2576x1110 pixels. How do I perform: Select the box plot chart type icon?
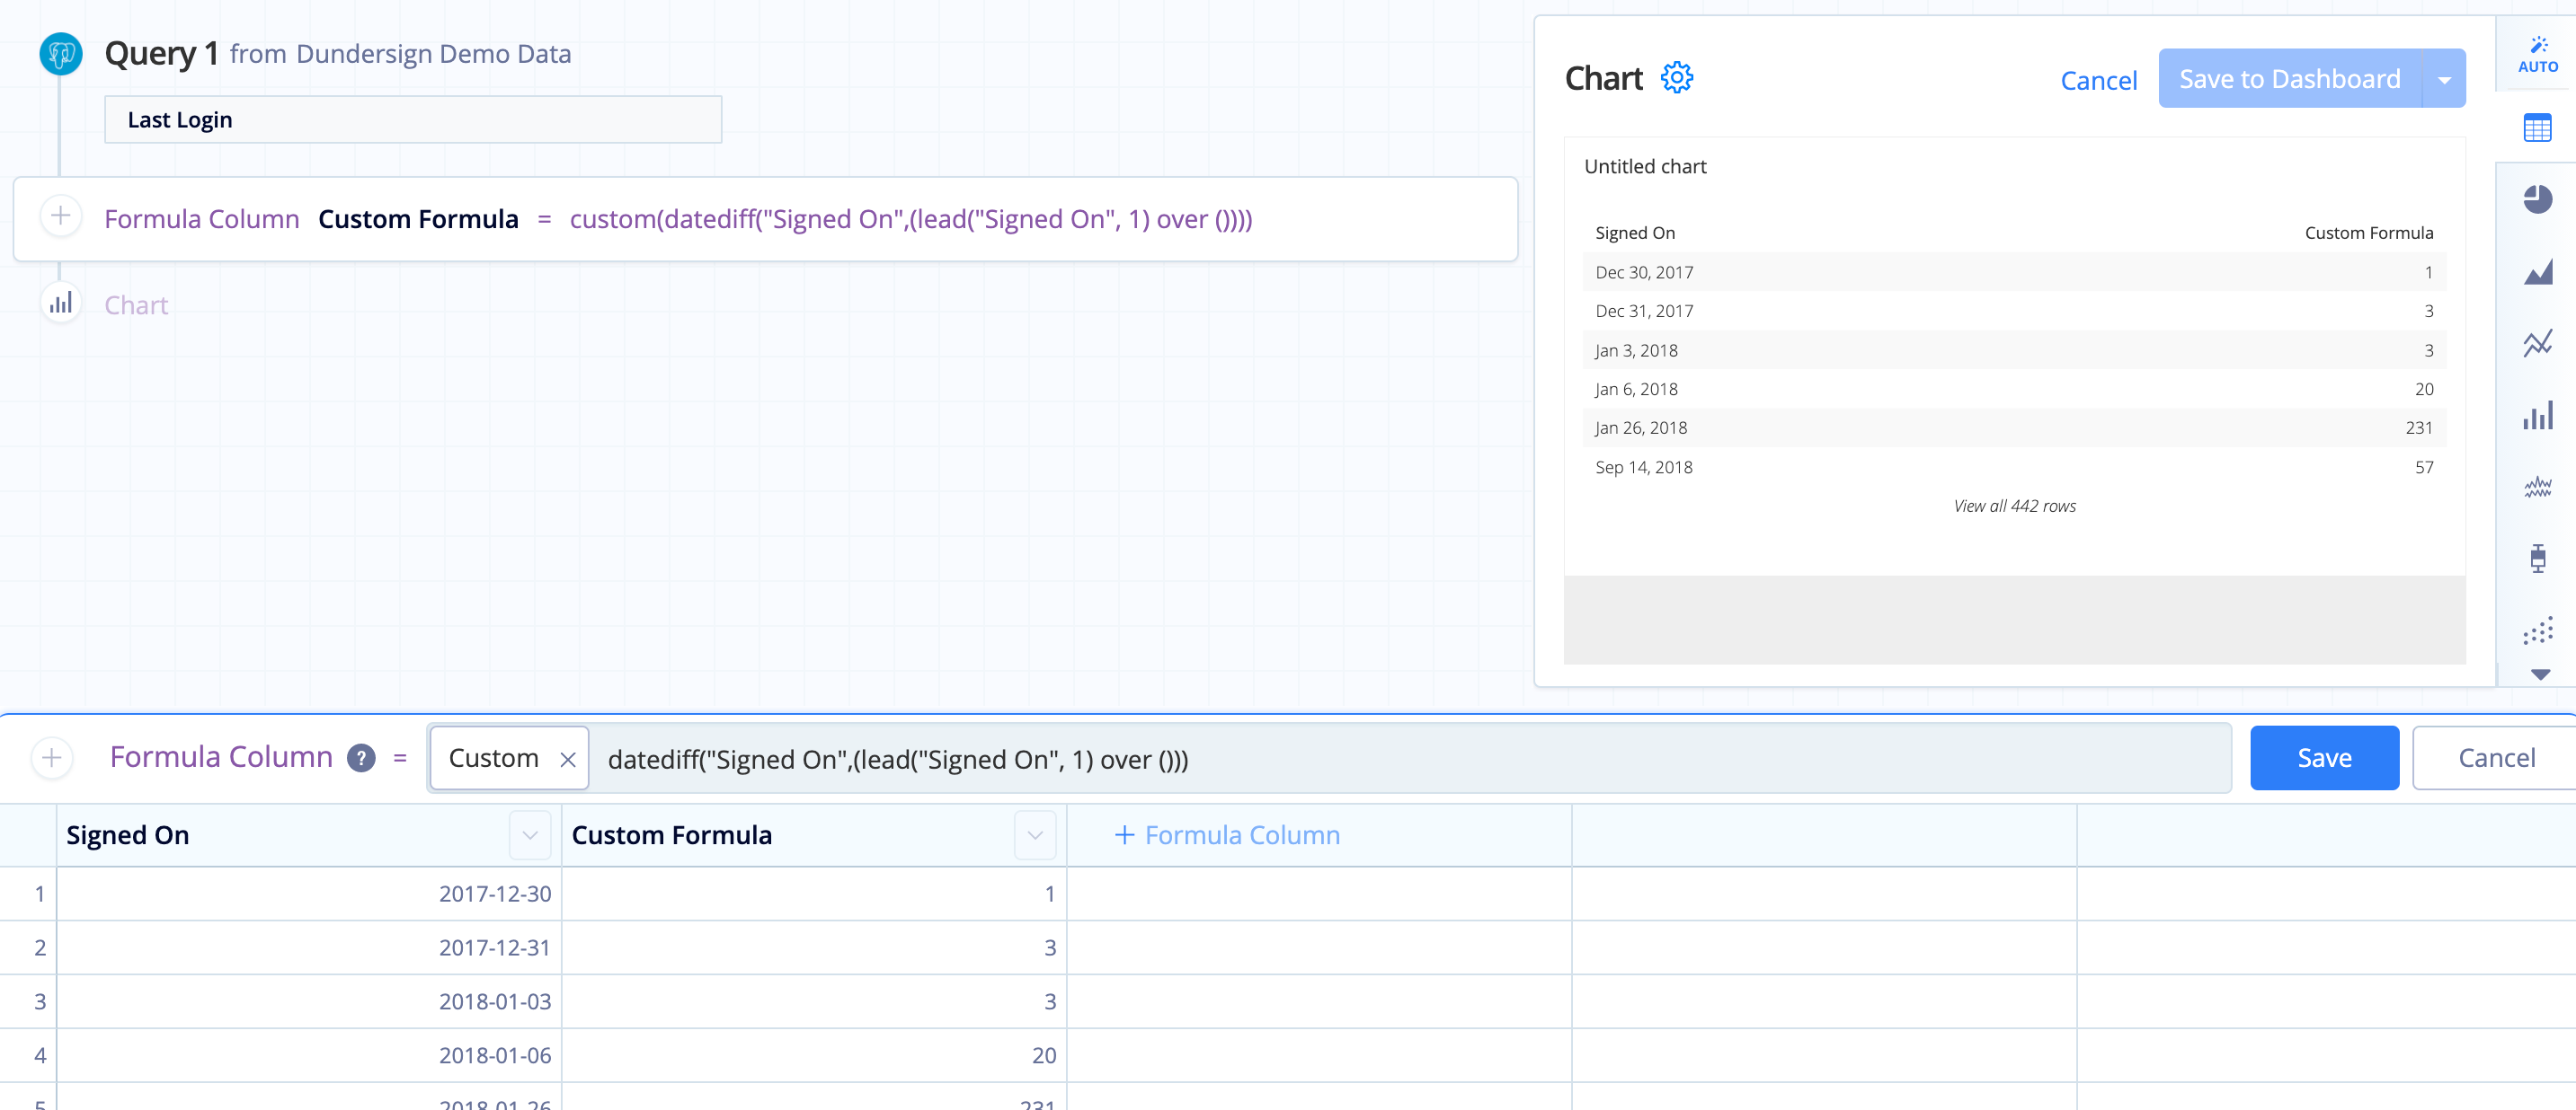(2537, 558)
